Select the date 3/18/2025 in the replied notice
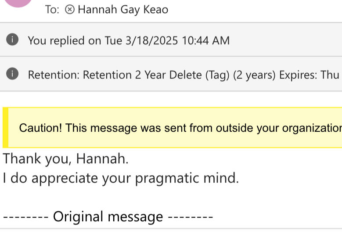This screenshot has height=234, width=342. pyautogui.click(x=151, y=41)
